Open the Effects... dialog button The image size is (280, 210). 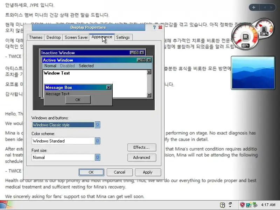[142, 147]
